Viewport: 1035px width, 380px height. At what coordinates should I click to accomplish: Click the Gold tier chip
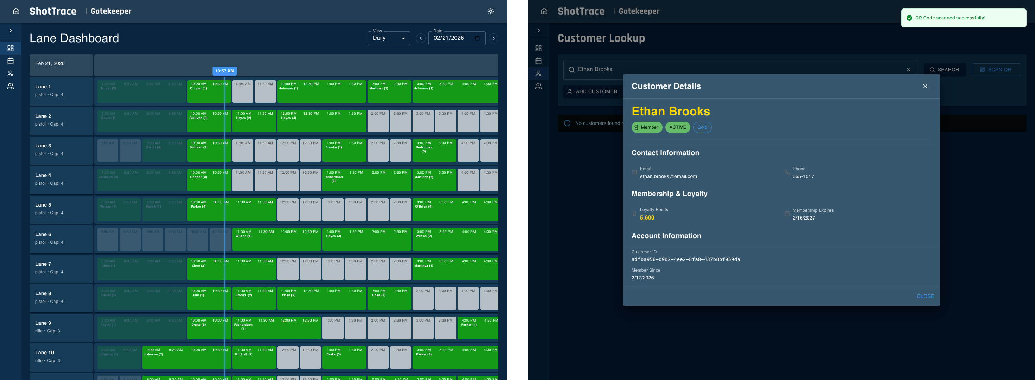(x=702, y=127)
